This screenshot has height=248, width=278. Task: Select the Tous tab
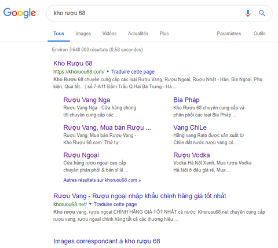58,34
